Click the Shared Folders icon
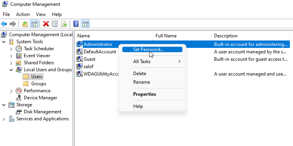Screen dimensions: 293x146 pyautogui.click(x=19, y=63)
